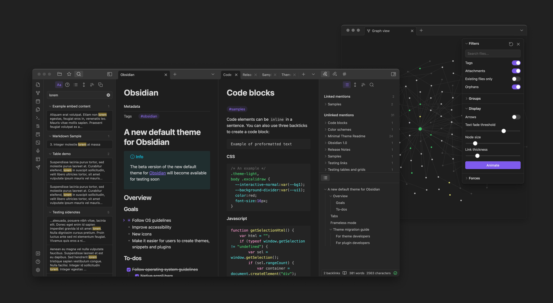Open tags pane hash icon
The image size is (553, 303).
click(344, 74)
